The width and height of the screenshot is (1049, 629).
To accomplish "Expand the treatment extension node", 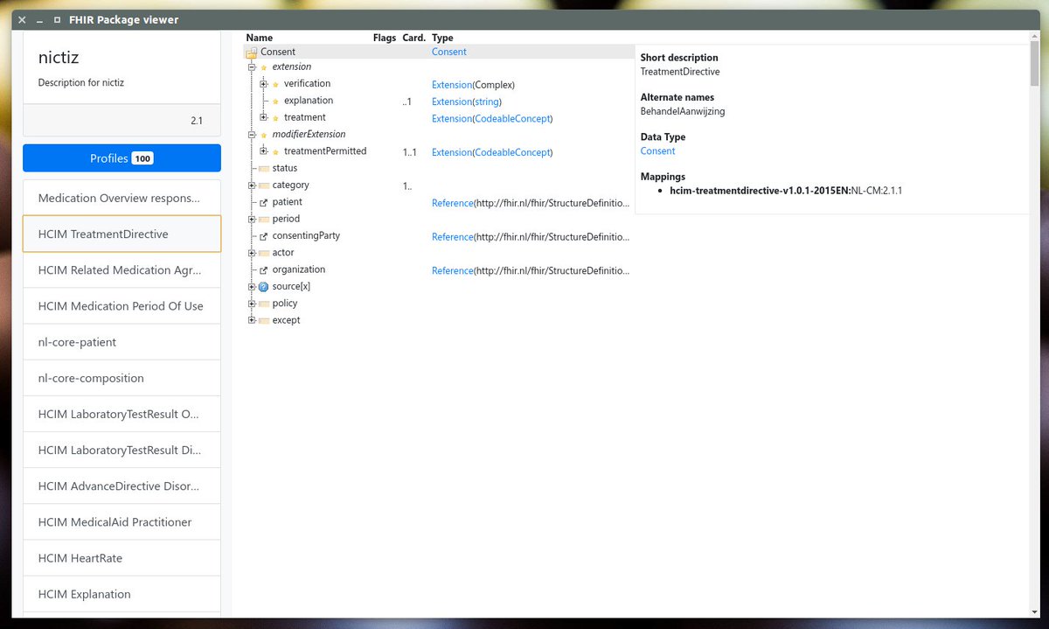I will click(263, 118).
